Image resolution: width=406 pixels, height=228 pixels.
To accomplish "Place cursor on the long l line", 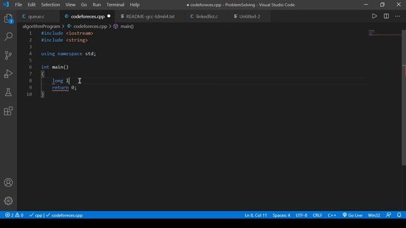I will (61, 81).
